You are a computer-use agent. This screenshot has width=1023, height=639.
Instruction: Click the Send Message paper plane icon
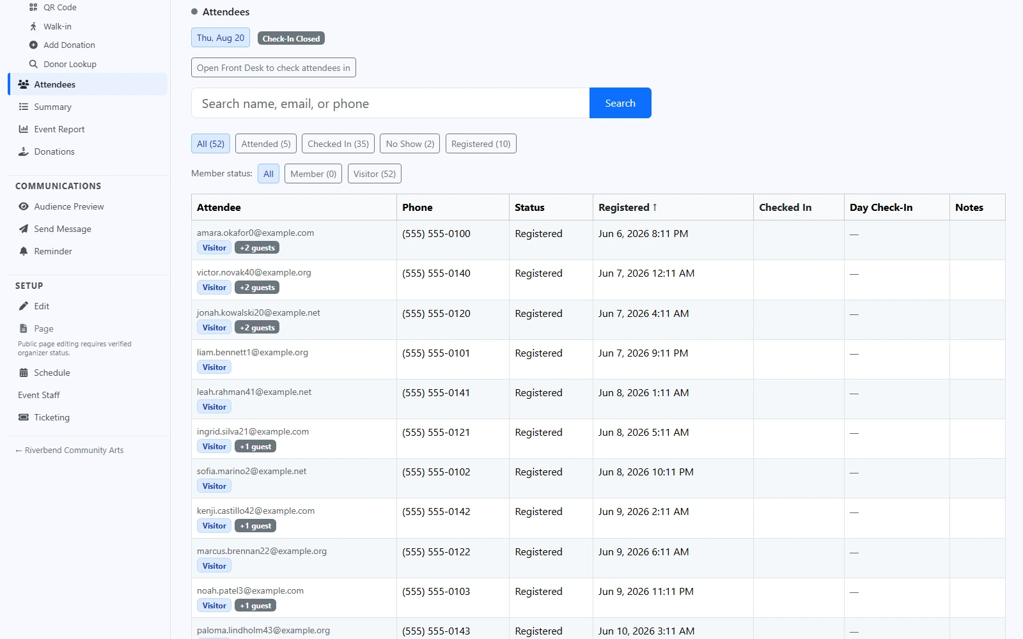(x=24, y=229)
